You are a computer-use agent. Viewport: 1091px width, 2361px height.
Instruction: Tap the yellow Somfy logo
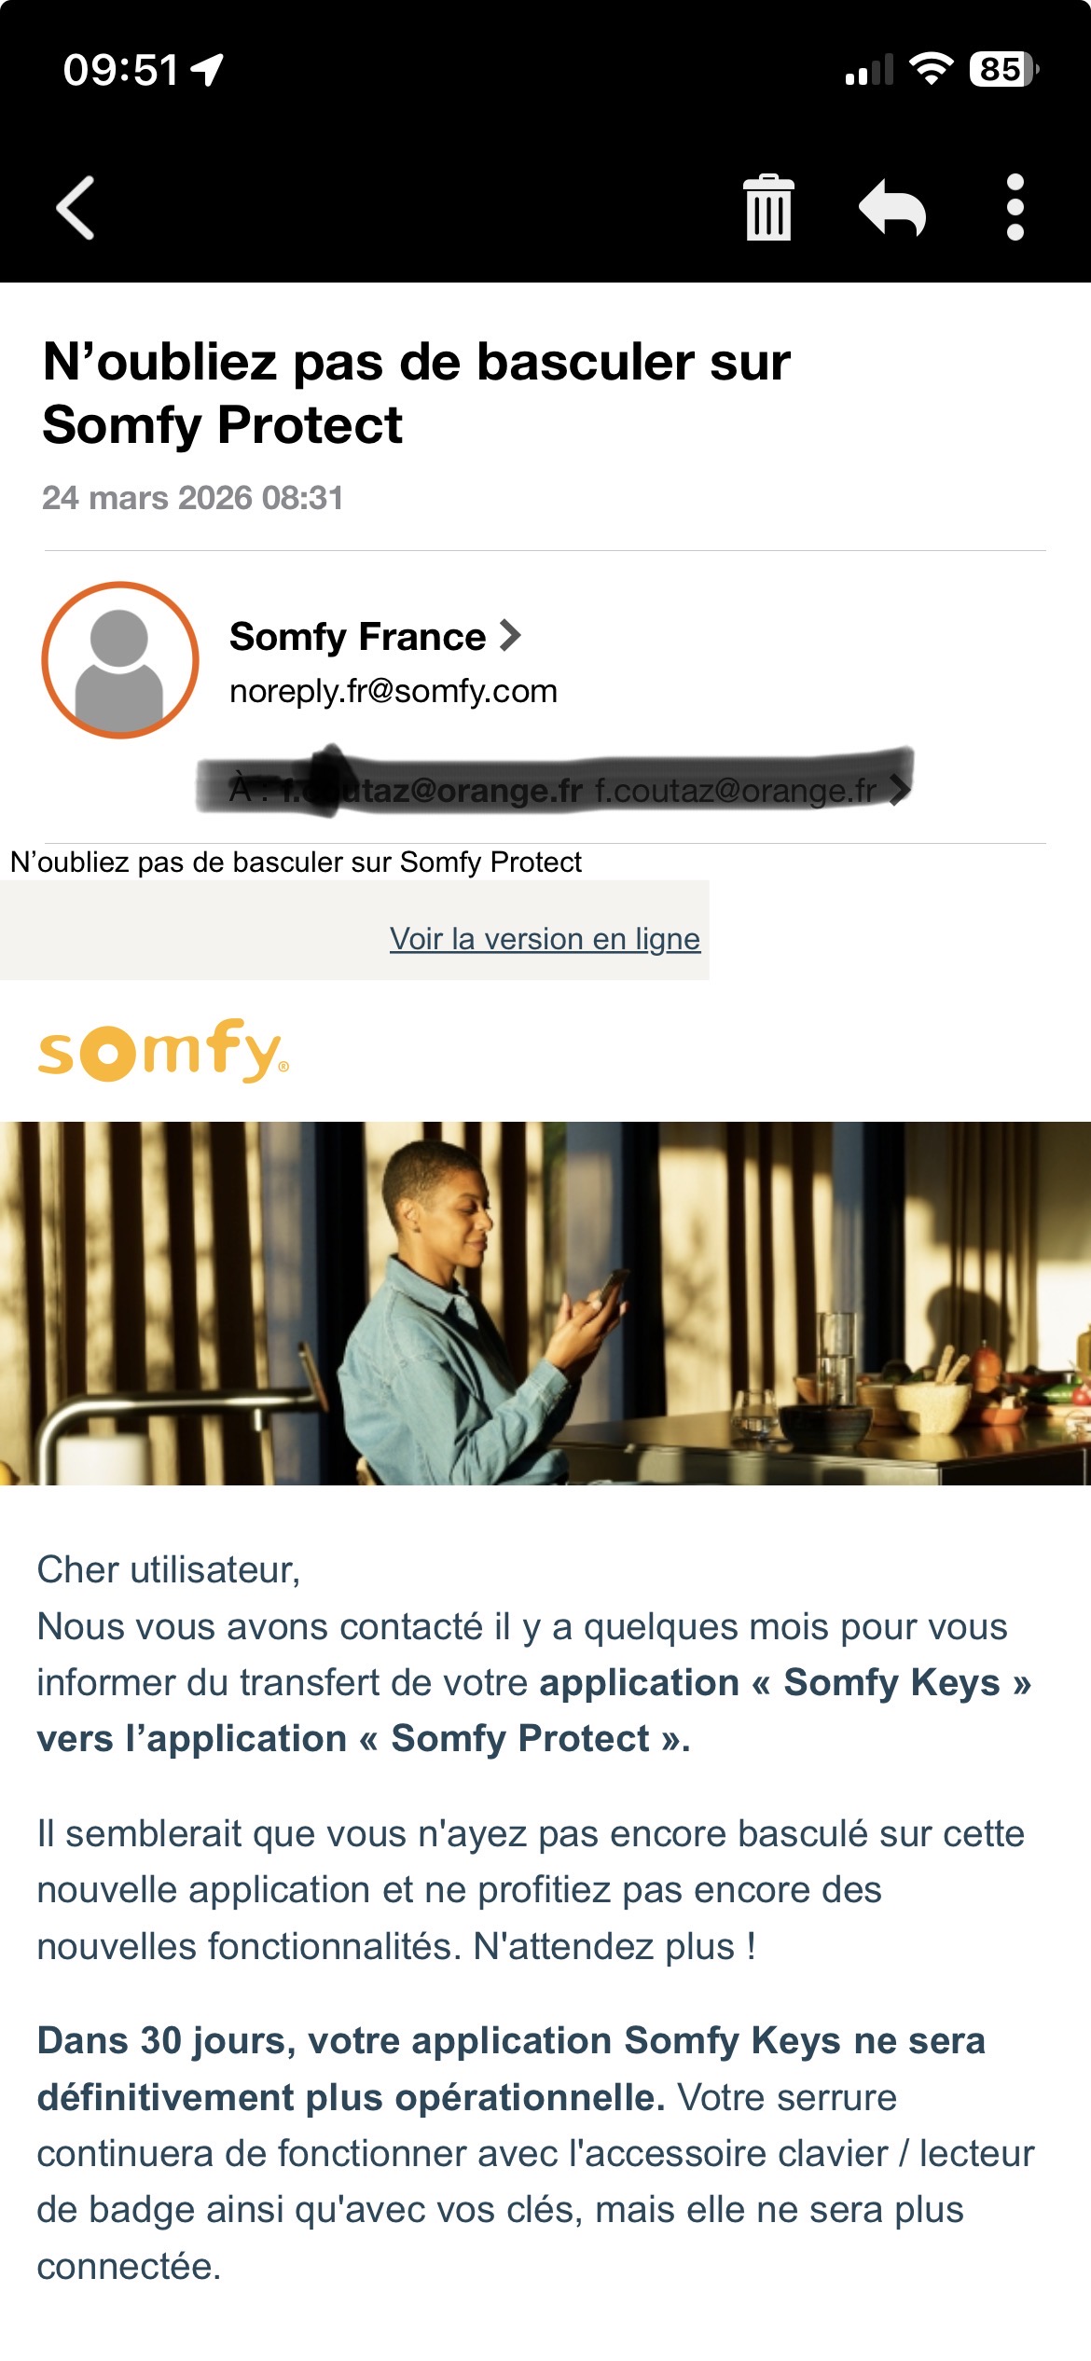163,1051
